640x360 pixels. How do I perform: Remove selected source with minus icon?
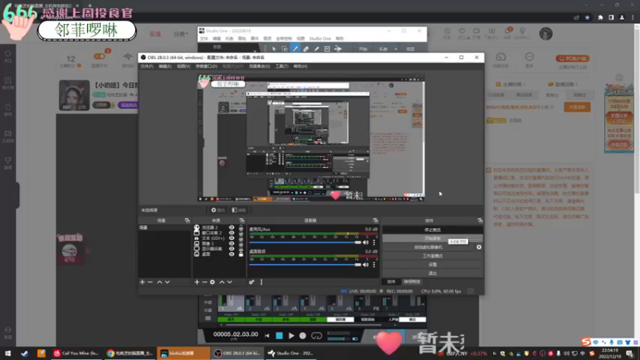[x=205, y=282]
